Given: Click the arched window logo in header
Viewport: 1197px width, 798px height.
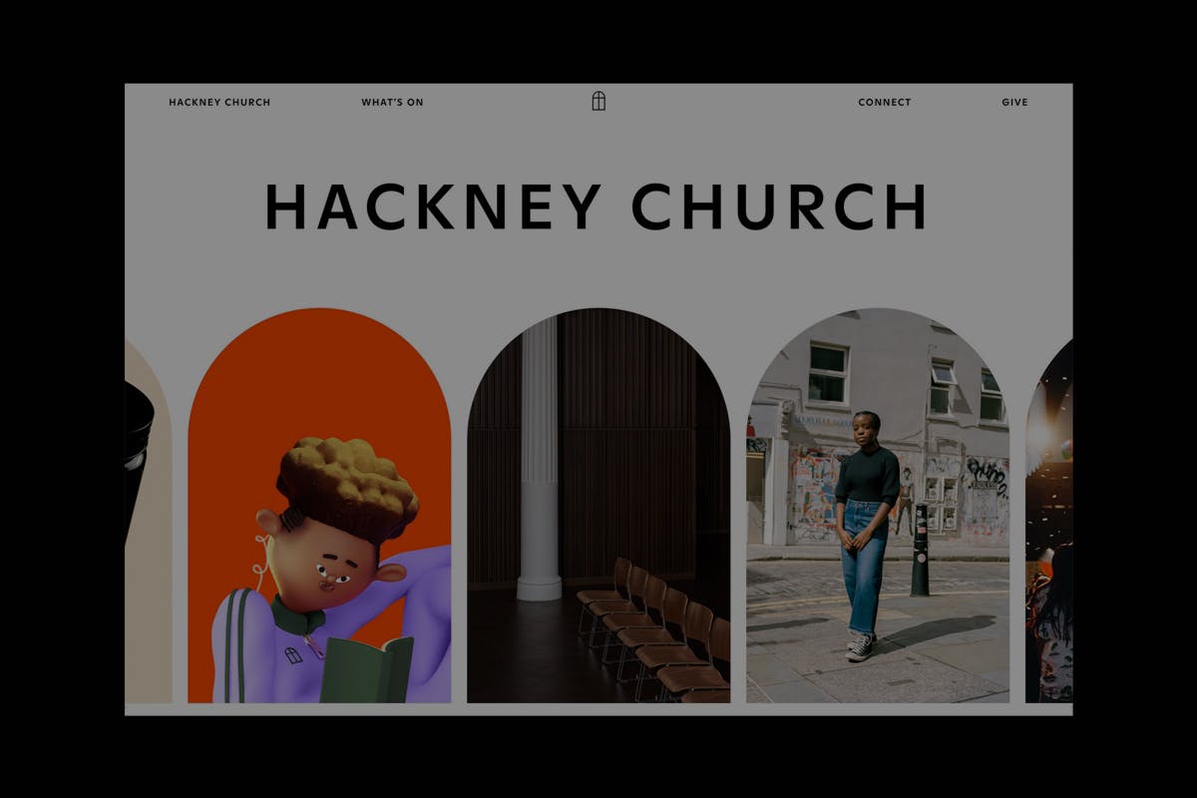Looking at the screenshot, I should pyautogui.click(x=598, y=101).
